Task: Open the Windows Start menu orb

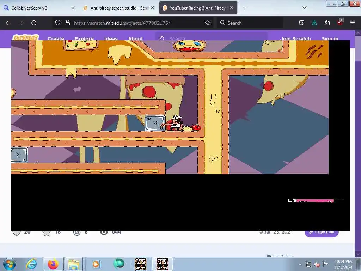Action: 10,264
